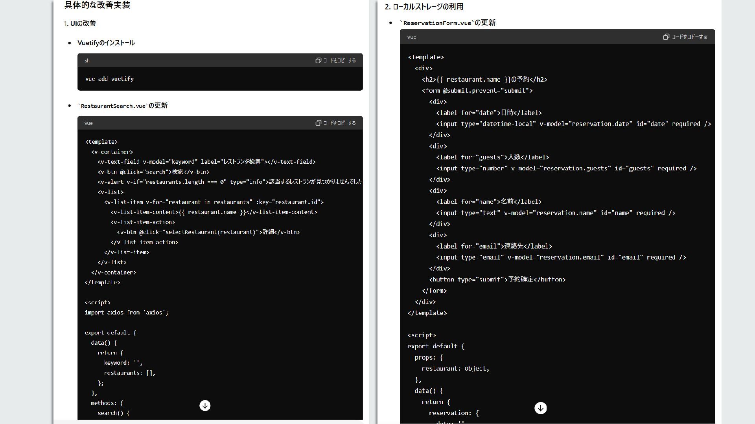This screenshot has height=424, width=755.
Task: Click 'vue' label on ReservationForm code block
Action: coord(412,37)
